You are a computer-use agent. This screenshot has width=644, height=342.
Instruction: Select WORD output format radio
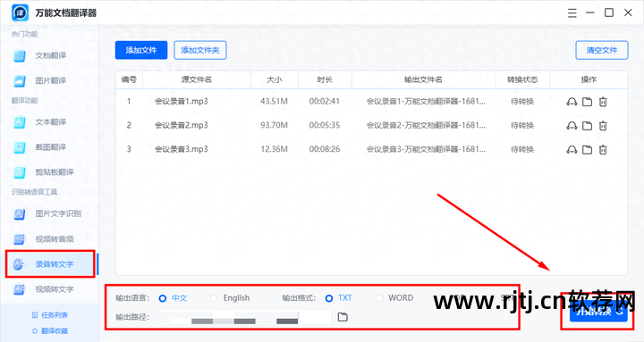(x=379, y=298)
